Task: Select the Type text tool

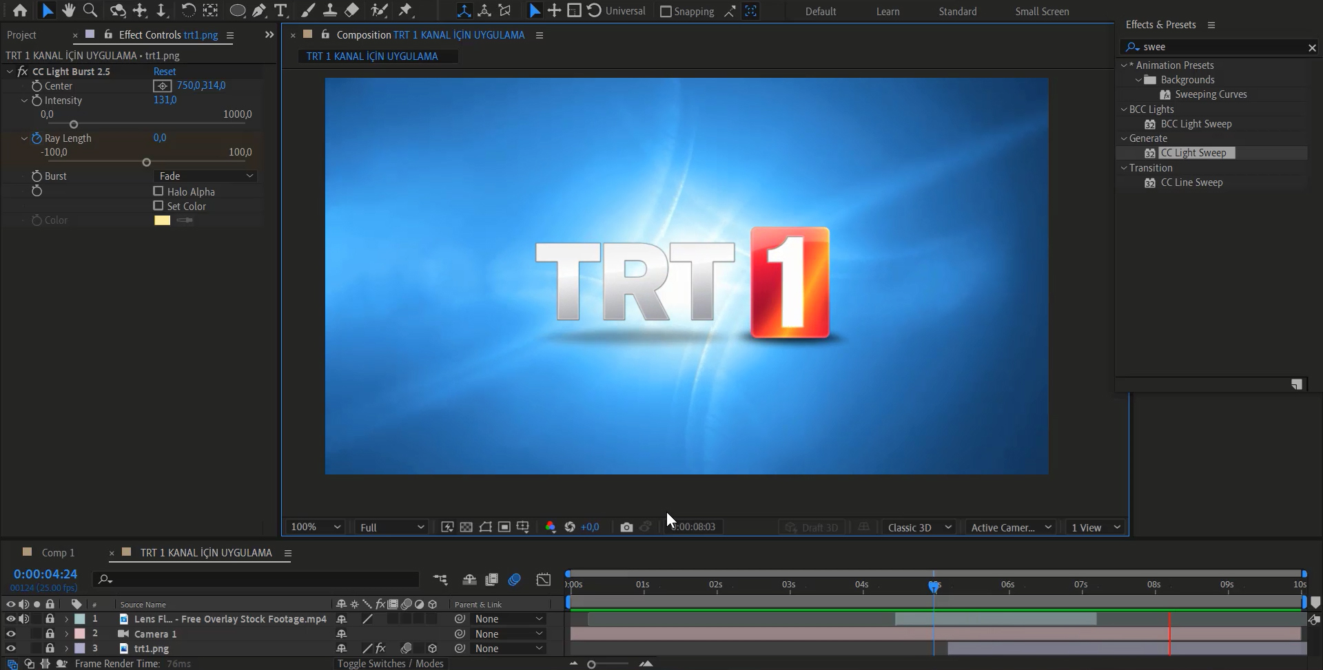Action: 280,10
